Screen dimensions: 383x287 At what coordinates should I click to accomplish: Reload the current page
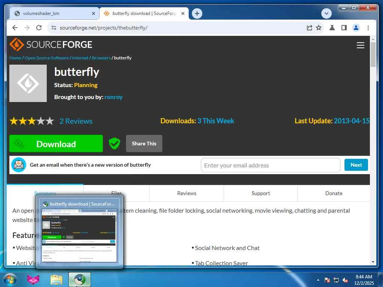tap(39, 28)
